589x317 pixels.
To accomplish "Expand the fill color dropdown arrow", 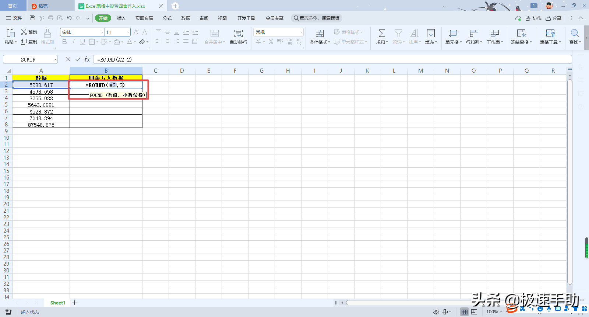I will (123, 42).
